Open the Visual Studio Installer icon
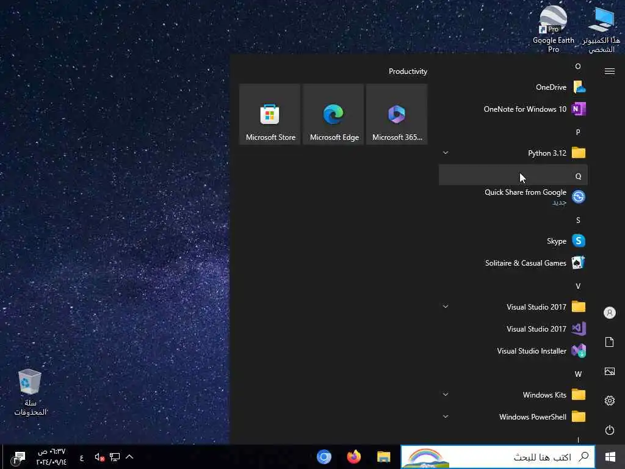Screen dimensions: 625x469 [x=579, y=351]
